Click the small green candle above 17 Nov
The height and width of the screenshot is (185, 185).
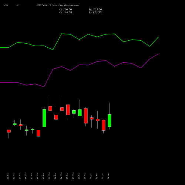click(x=33, y=130)
